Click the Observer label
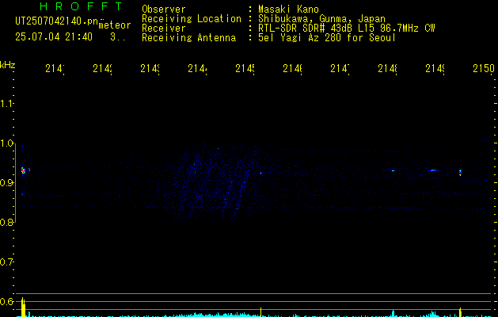The image size is (498, 317). [164, 10]
